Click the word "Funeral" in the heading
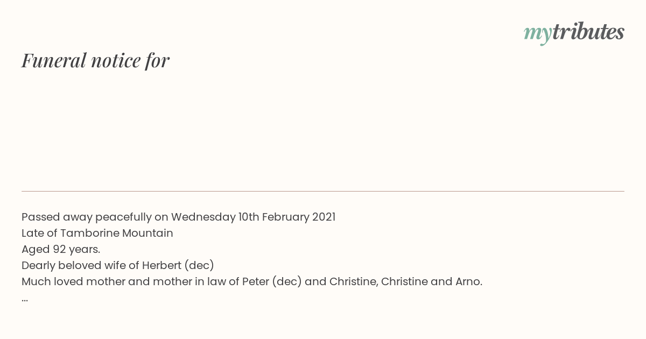 tap(54, 60)
